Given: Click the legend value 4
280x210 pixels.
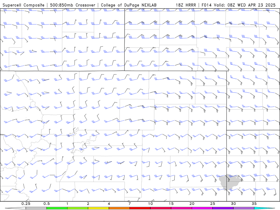Looking at the screenshot, I should coord(109,204).
